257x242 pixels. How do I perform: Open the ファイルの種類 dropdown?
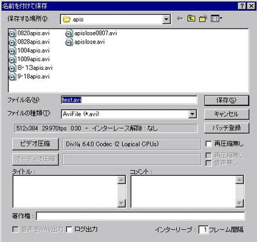(192, 114)
